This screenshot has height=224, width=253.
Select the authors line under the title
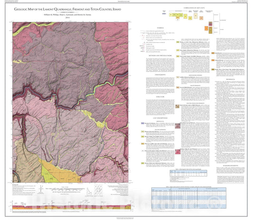pyautogui.click(x=67, y=15)
